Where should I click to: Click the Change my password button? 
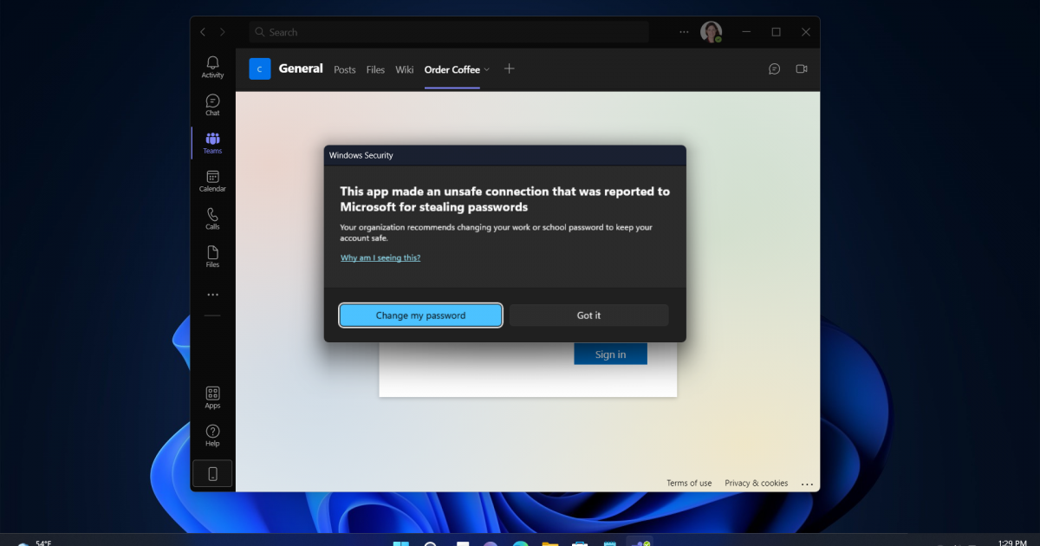[x=420, y=315]
